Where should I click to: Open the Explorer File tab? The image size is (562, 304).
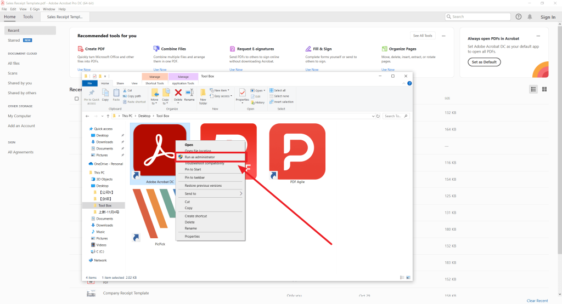pyautogui.click(x=89, y=83)
